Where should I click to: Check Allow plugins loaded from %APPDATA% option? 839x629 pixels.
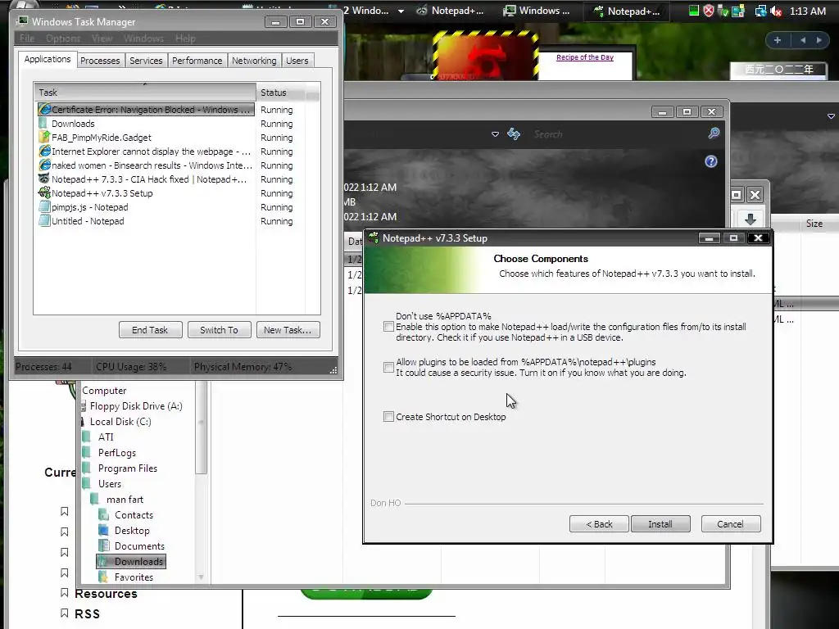pyautogui.click(x=389, y=368)
